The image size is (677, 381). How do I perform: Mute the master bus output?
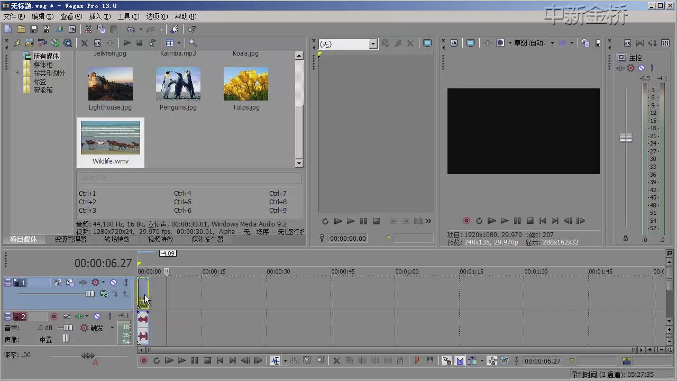[641, 68]
